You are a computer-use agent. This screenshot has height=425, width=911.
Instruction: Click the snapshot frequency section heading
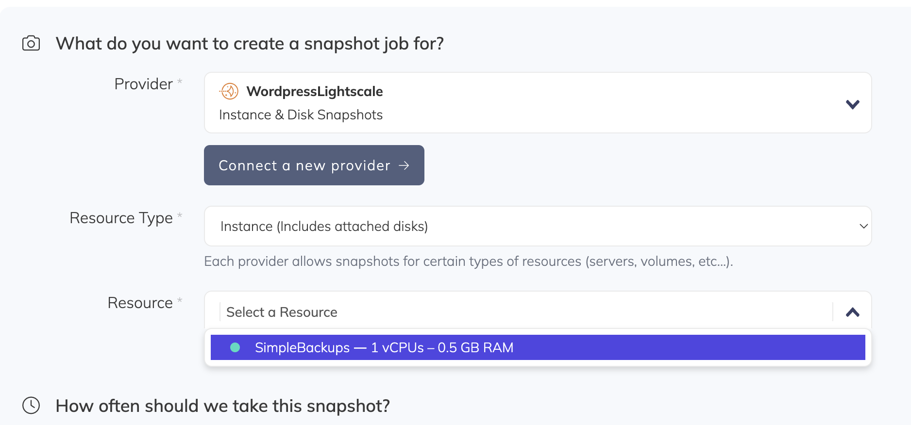pyautogui.click(x=223, y=406)
